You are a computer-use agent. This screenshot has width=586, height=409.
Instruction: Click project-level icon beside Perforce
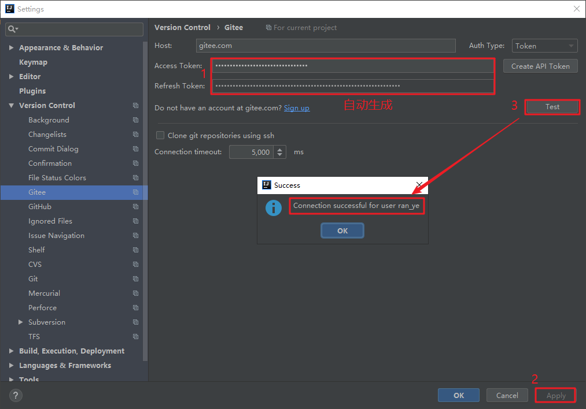pos(136,308)
